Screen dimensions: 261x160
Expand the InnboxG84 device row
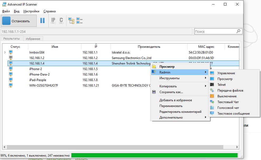(5, 52)
